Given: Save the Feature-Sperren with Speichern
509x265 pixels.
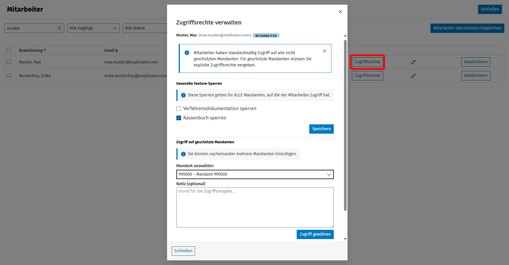Looking at the screenshot, I should click(x=322, y=129).
